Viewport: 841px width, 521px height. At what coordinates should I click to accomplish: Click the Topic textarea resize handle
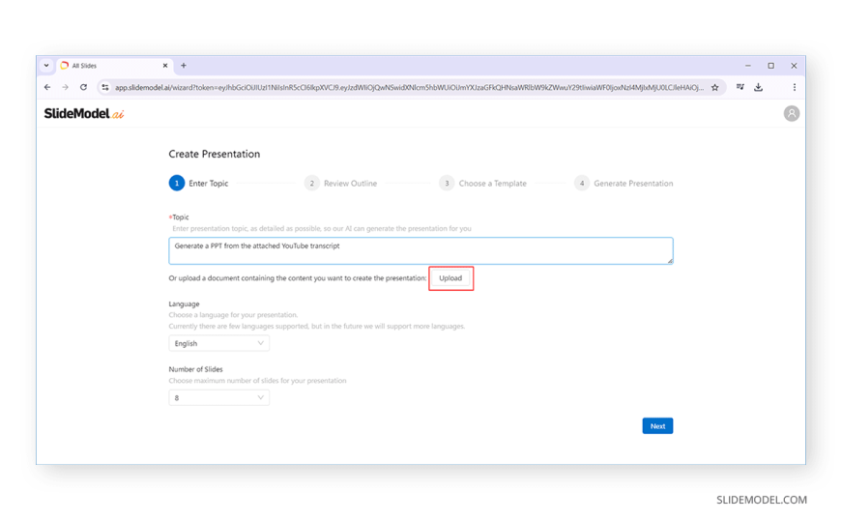(x=670, y=261)
